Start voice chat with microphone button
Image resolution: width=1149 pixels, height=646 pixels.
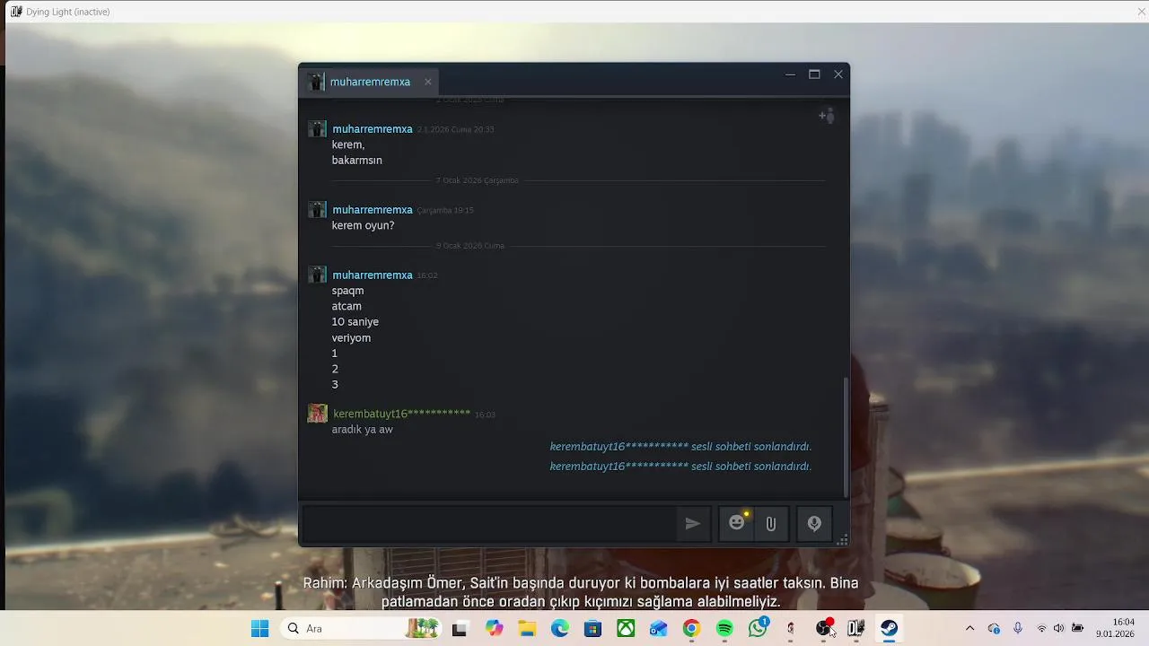coord(814,524)
